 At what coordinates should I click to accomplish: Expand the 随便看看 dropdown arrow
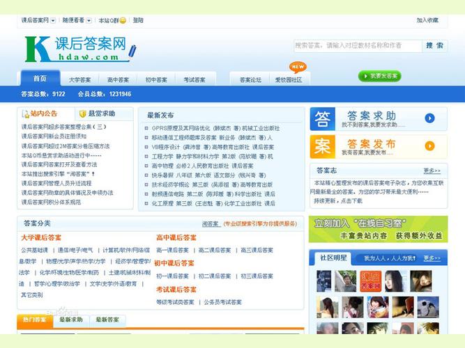[89, 21]
